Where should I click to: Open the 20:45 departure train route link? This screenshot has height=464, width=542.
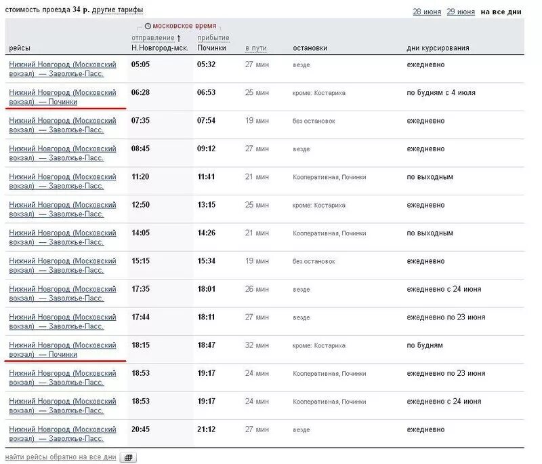[x=62, y=433]
